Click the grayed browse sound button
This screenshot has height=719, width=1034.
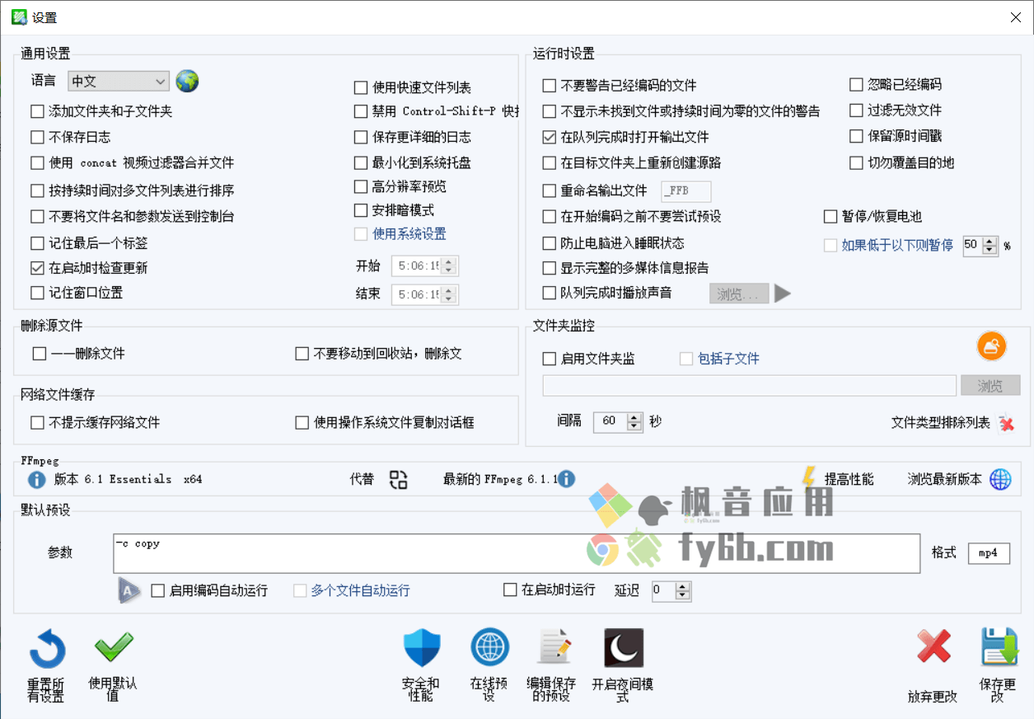[x=739, y=294]
